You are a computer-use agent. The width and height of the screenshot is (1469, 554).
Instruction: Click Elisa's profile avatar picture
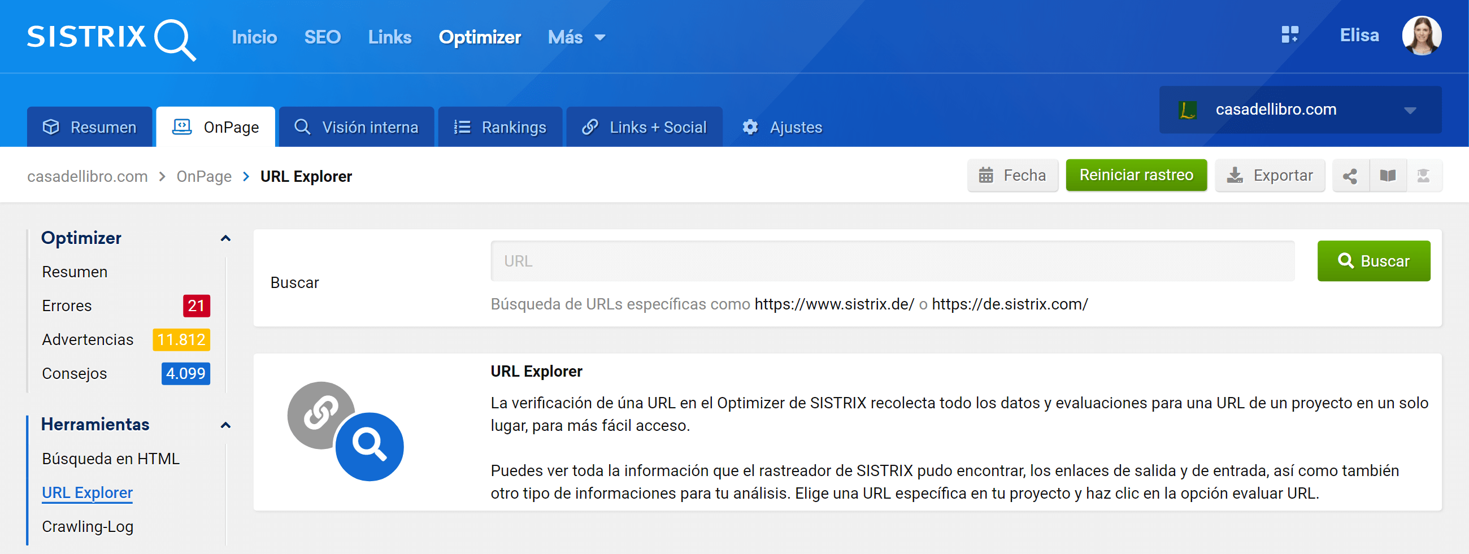click(1421, 36)
